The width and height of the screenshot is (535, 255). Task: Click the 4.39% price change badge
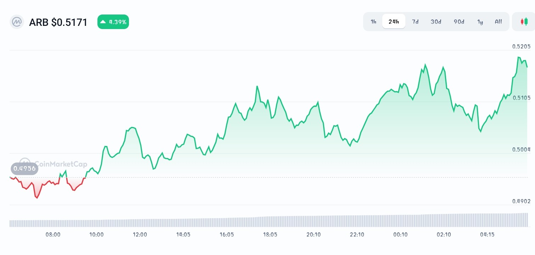point(113,22)
